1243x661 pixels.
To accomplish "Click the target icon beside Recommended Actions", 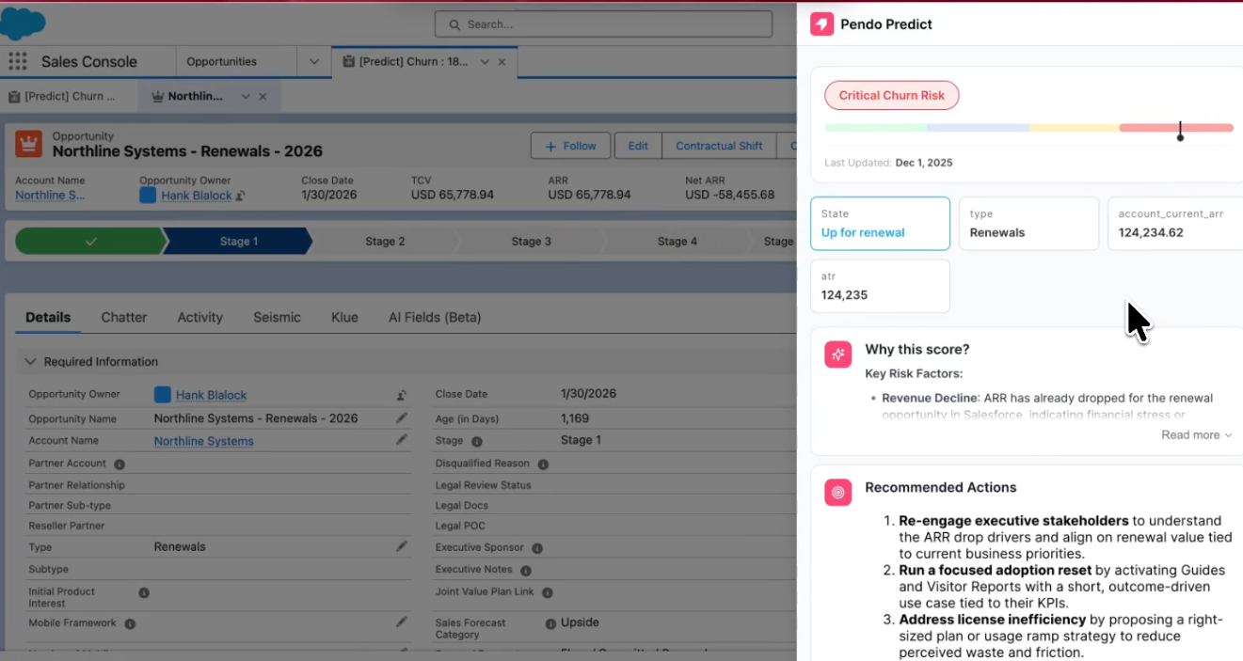I will coord(837,492).
